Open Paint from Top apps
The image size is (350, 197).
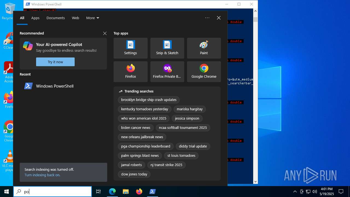pyautogui.click(x=204, y=48)
